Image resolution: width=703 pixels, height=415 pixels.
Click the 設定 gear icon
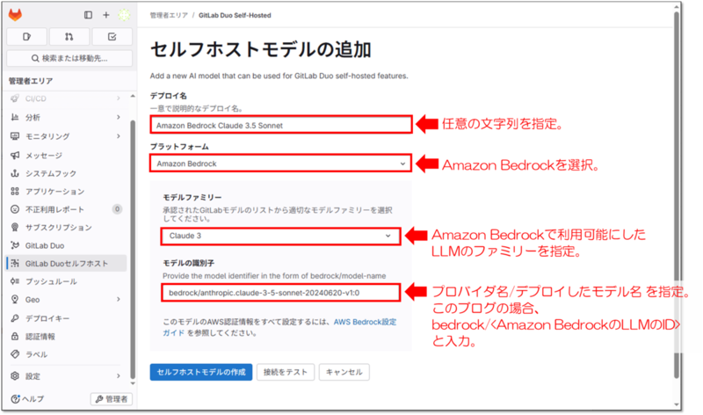coord(15,376)
